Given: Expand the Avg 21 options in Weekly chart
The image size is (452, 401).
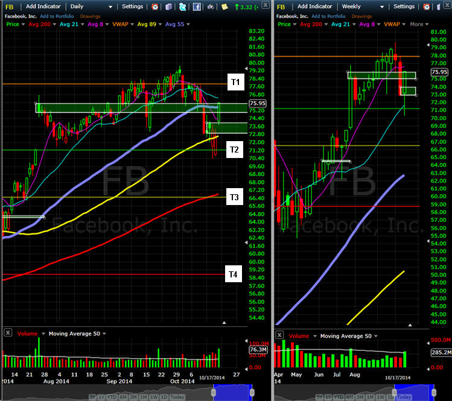Looking at the screenshot, I should [354, 25].
